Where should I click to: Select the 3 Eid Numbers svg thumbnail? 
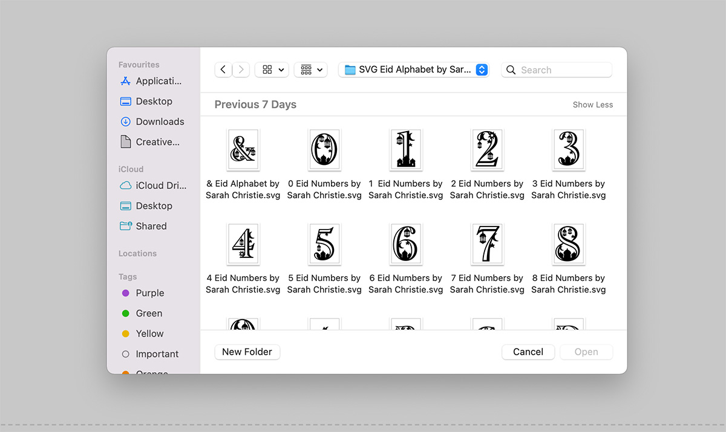569,149
